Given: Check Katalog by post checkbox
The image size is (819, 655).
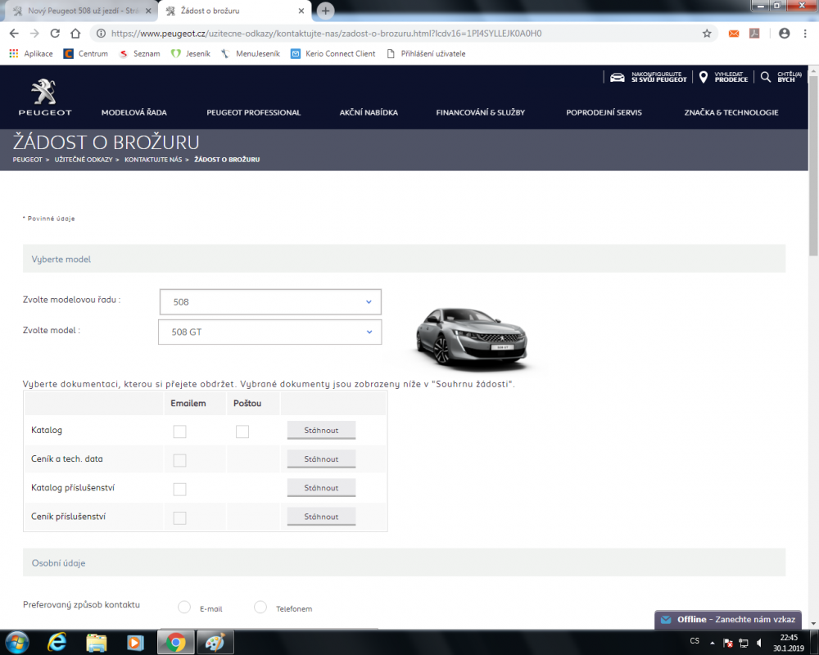Looking at the screenshot, I should pos(242,431).
